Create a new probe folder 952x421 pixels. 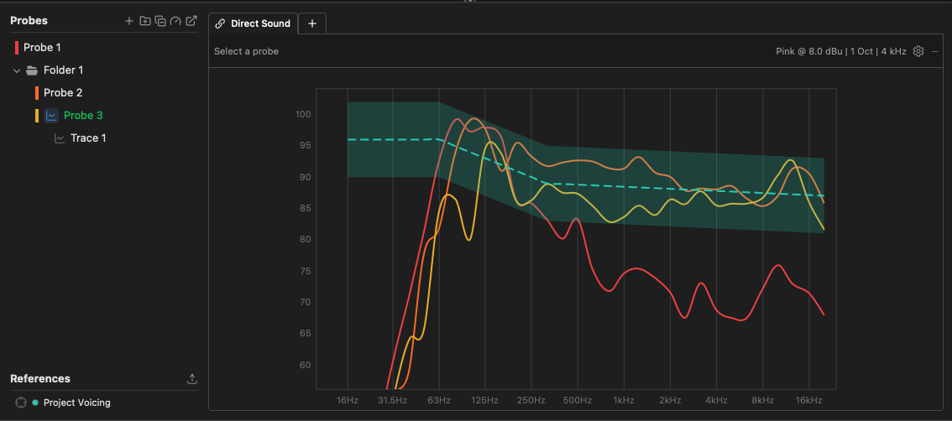(144, 21)
